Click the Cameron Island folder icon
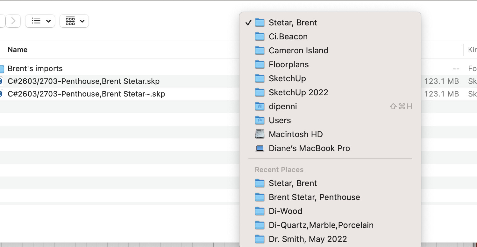477x247 pixels. 260,50
